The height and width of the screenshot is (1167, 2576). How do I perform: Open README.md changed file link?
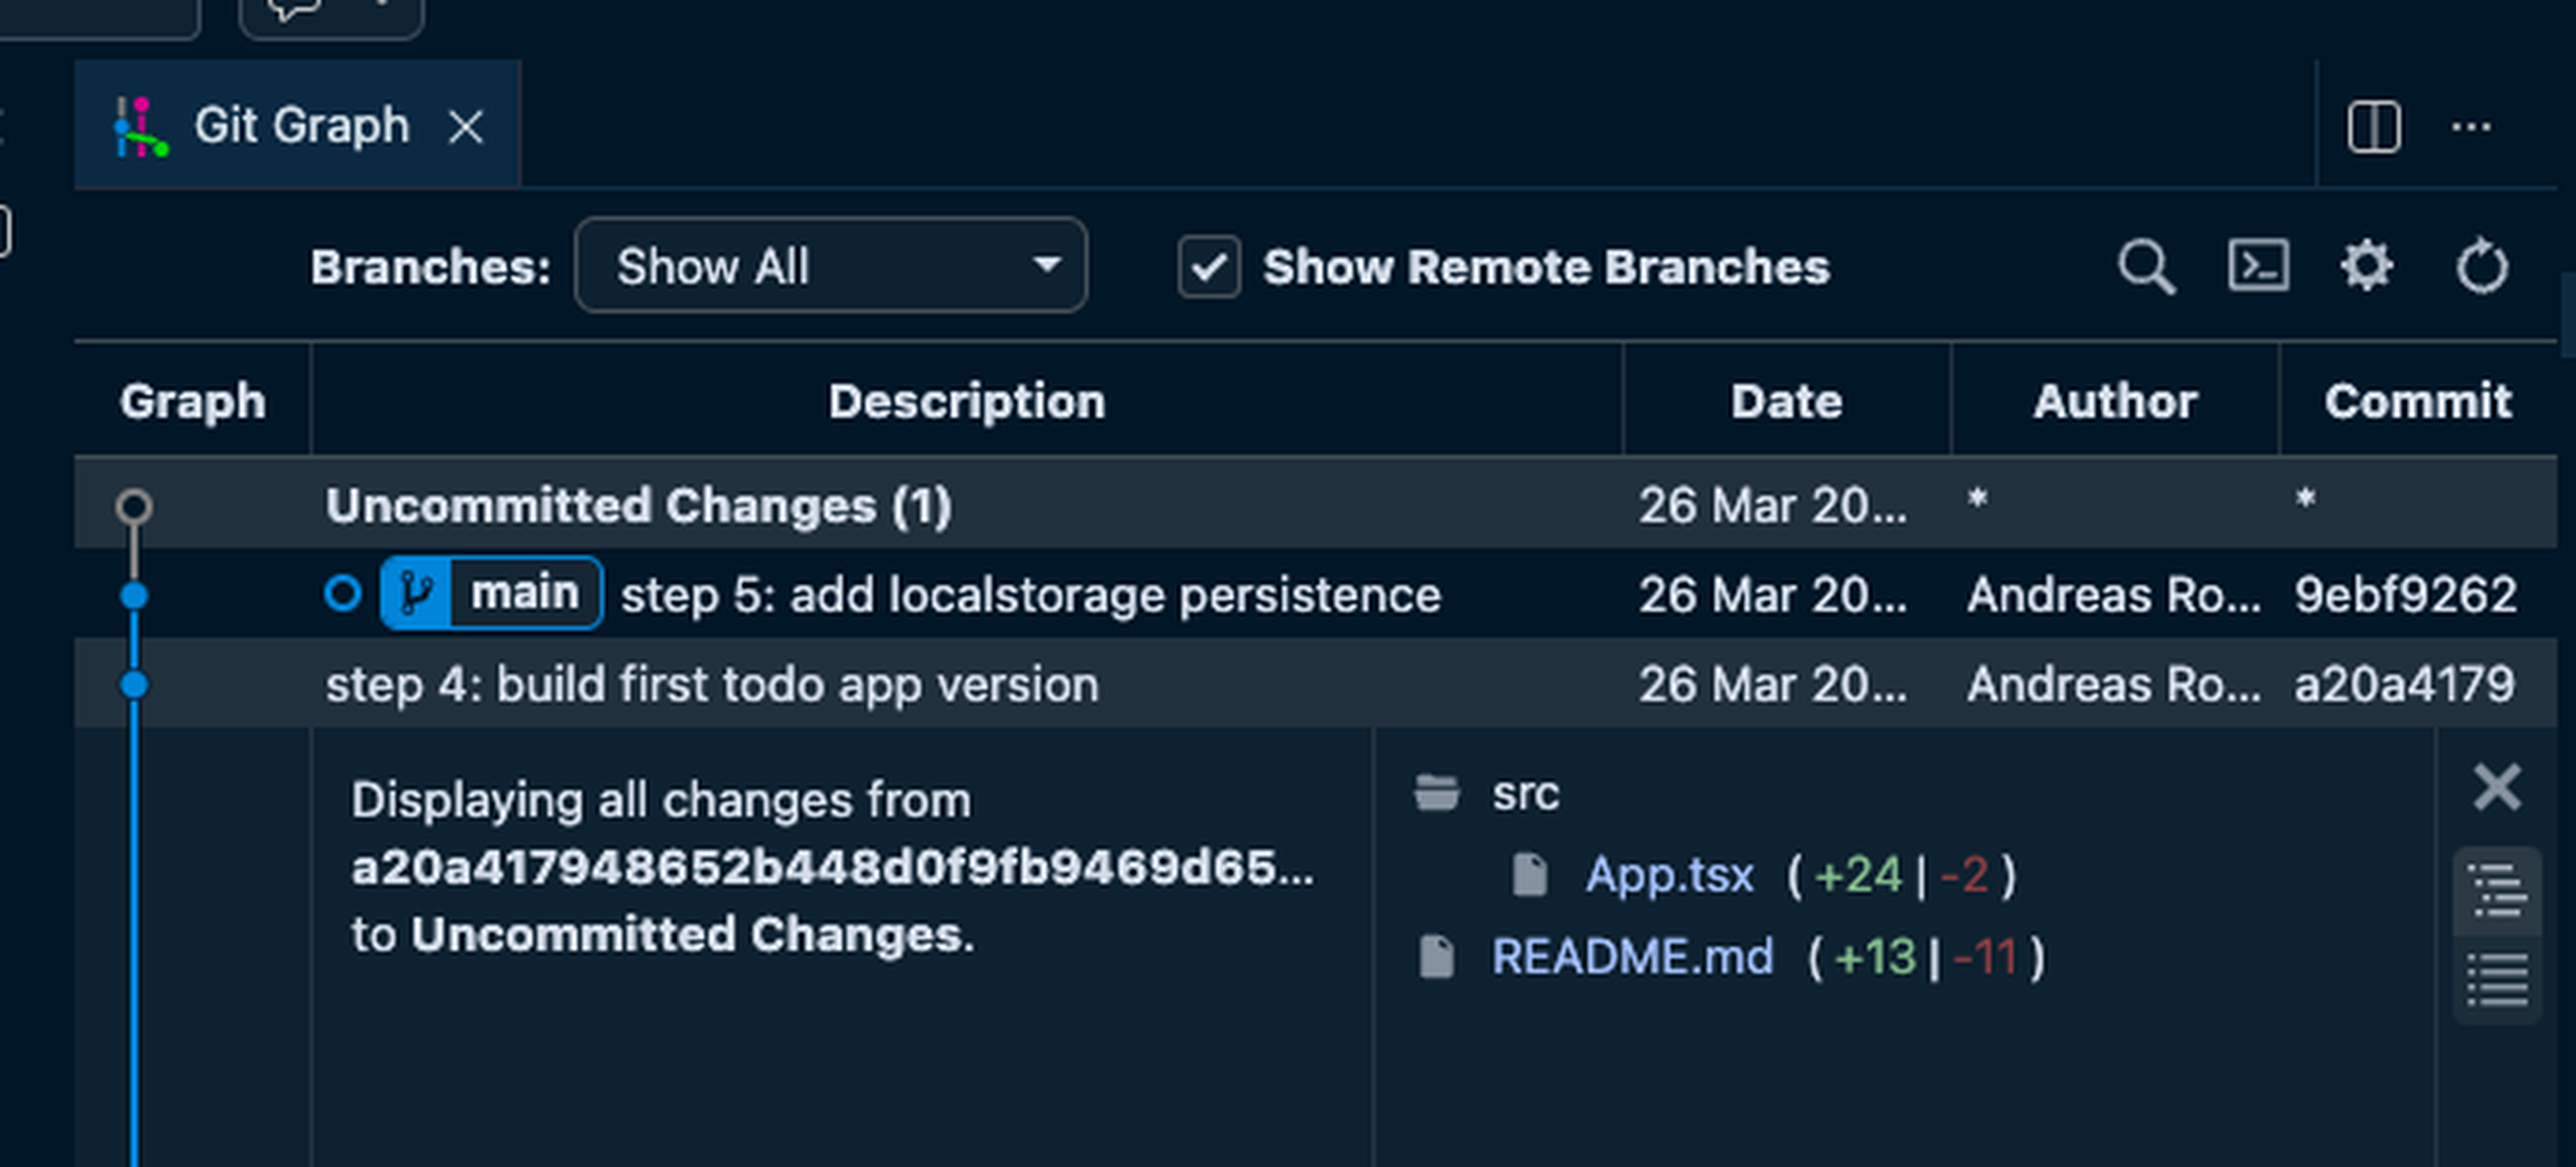click(1632, 956)
